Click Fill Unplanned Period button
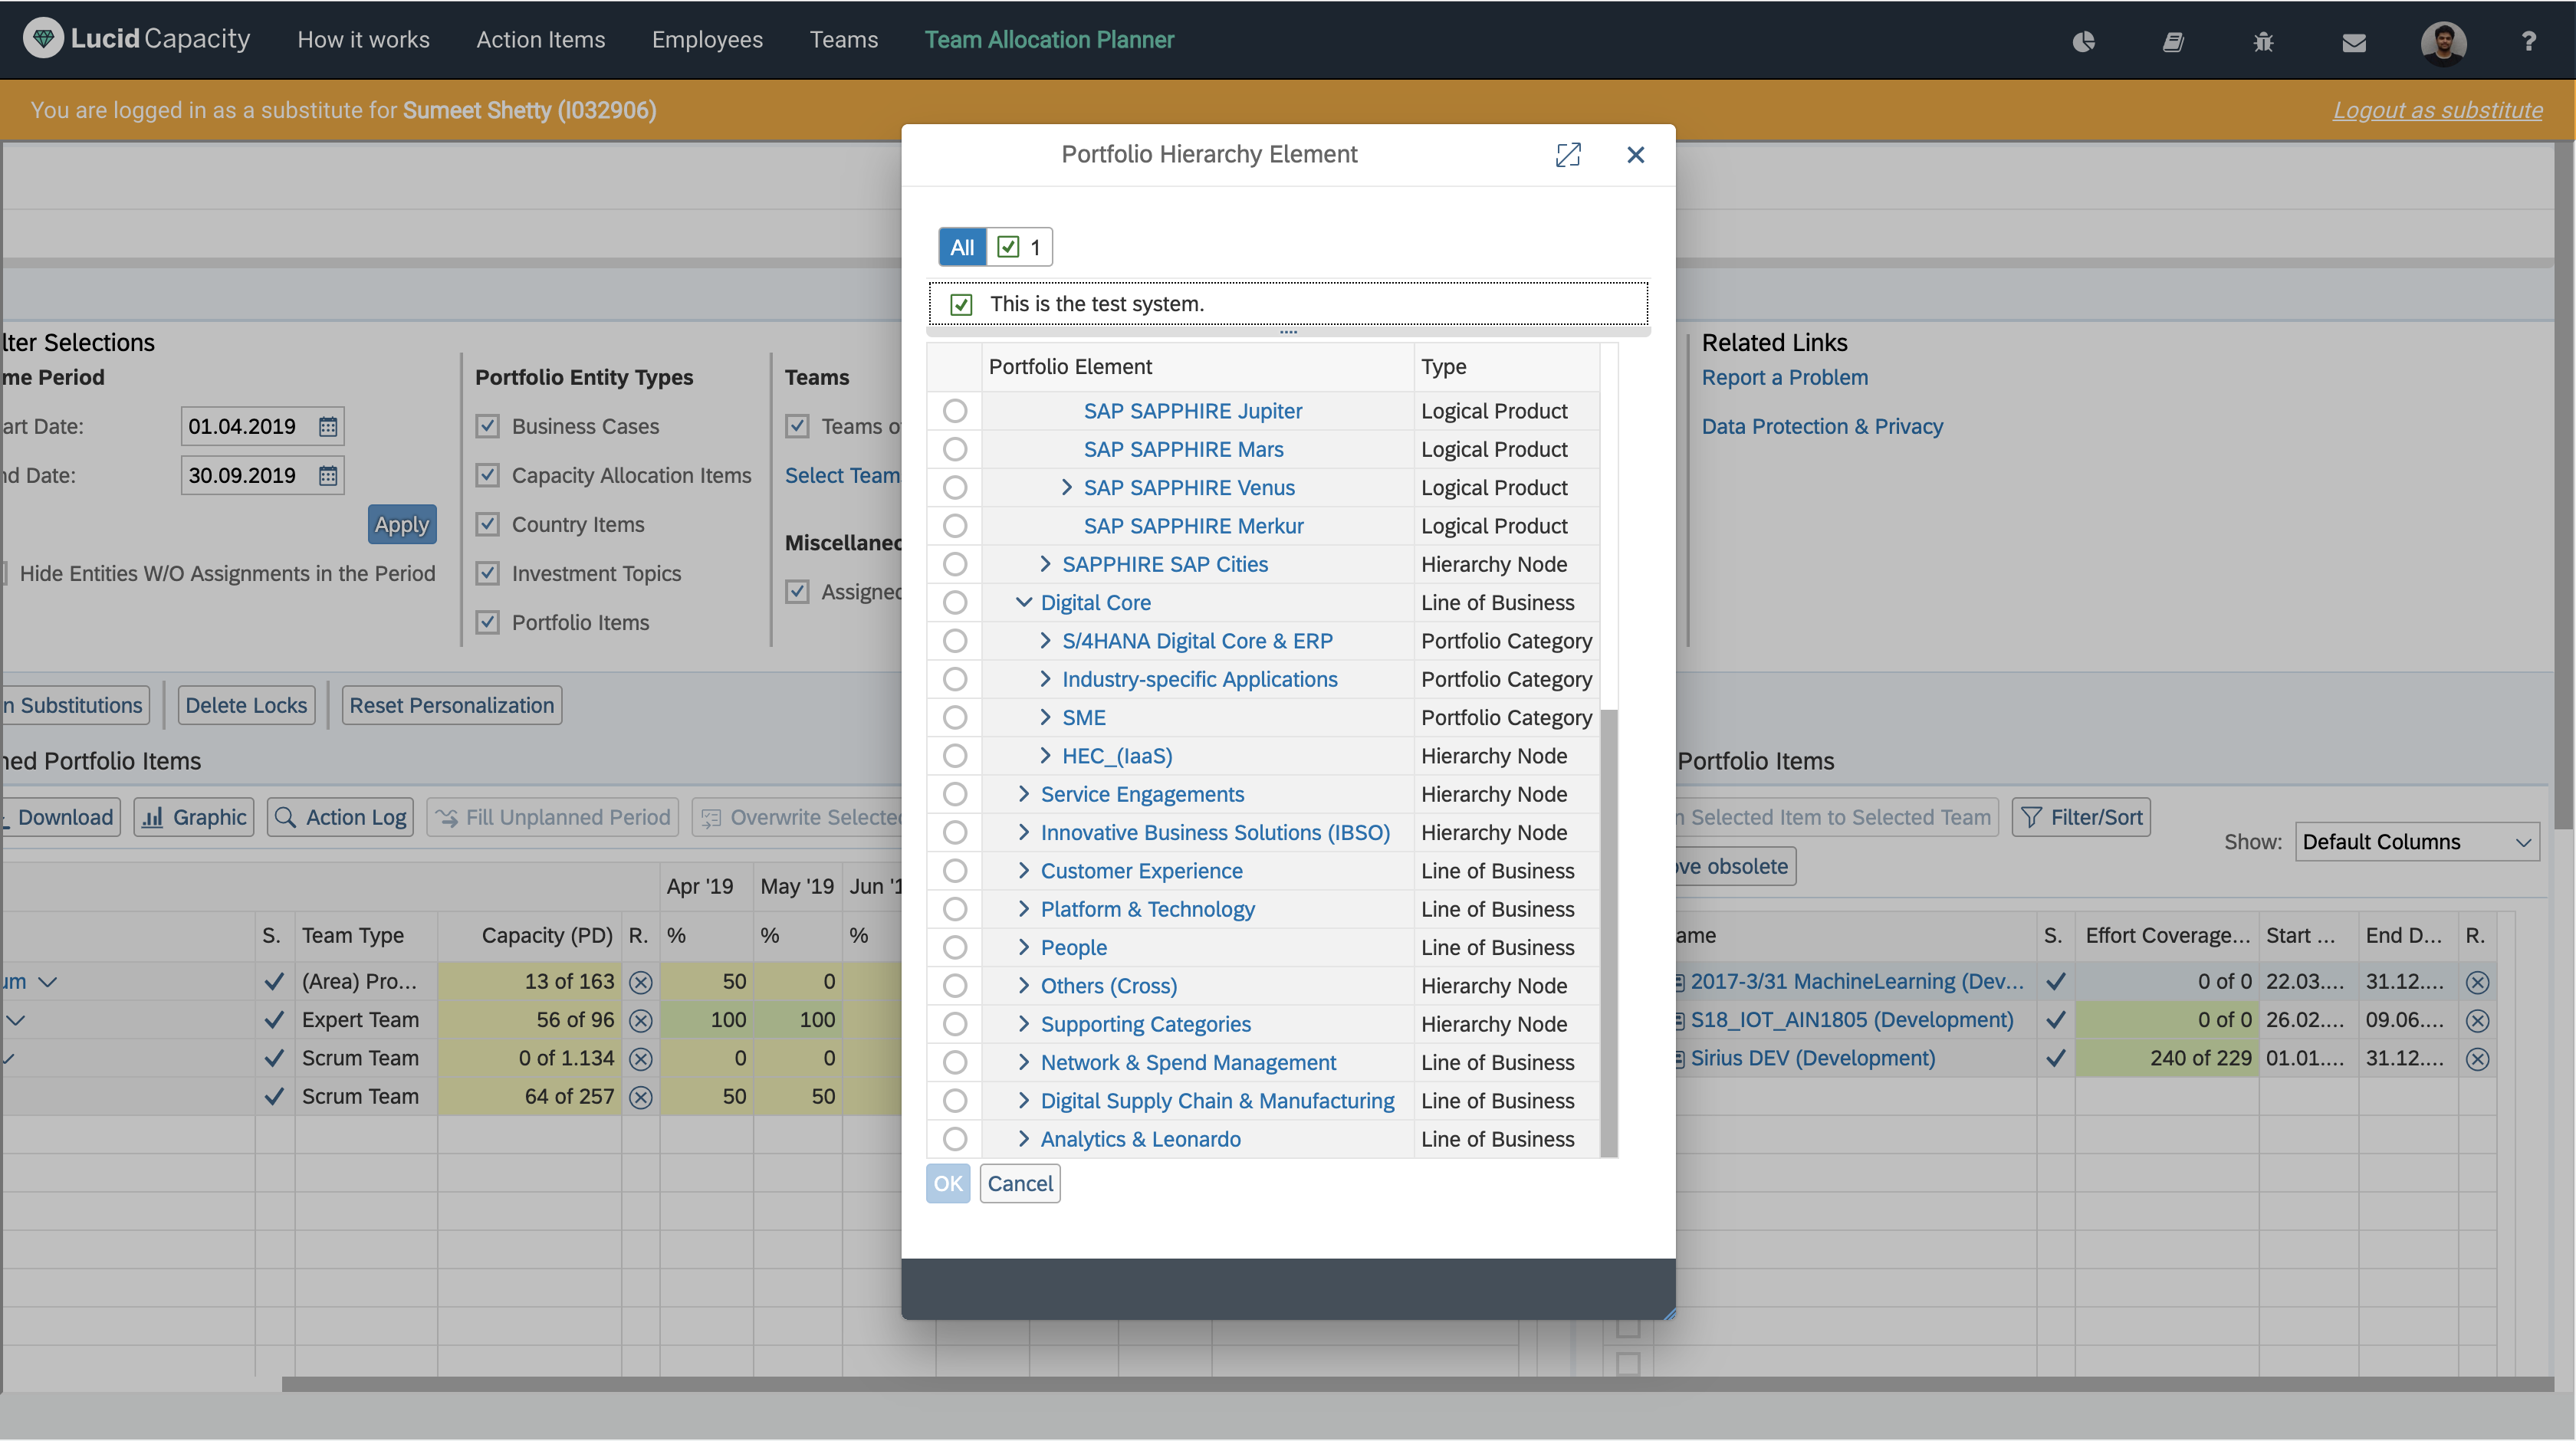The width and height of the screenshot is (2576, 1441). tap(553, 817)
